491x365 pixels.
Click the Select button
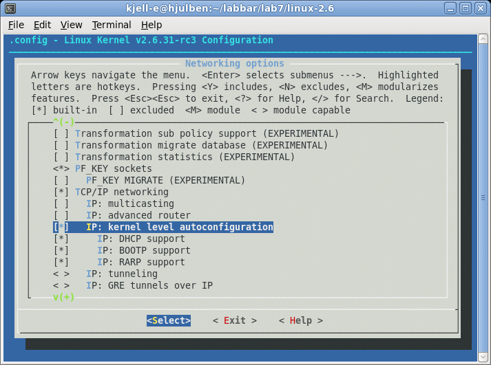pos(169,320)
